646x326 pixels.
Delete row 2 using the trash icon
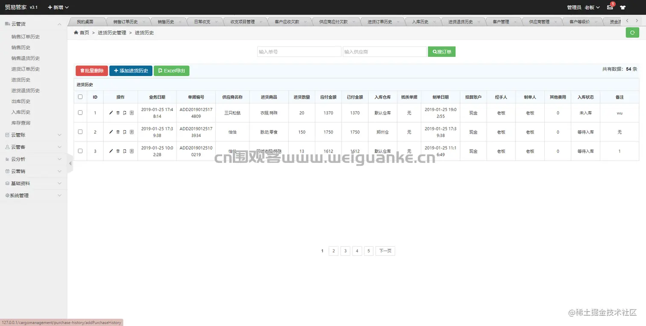click(118, 132)
